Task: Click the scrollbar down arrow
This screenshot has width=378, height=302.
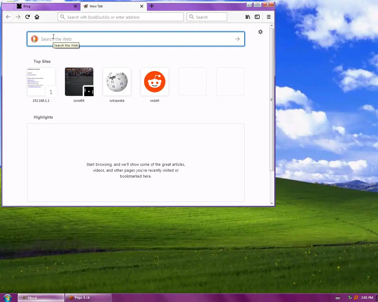Action: point(272,203)
